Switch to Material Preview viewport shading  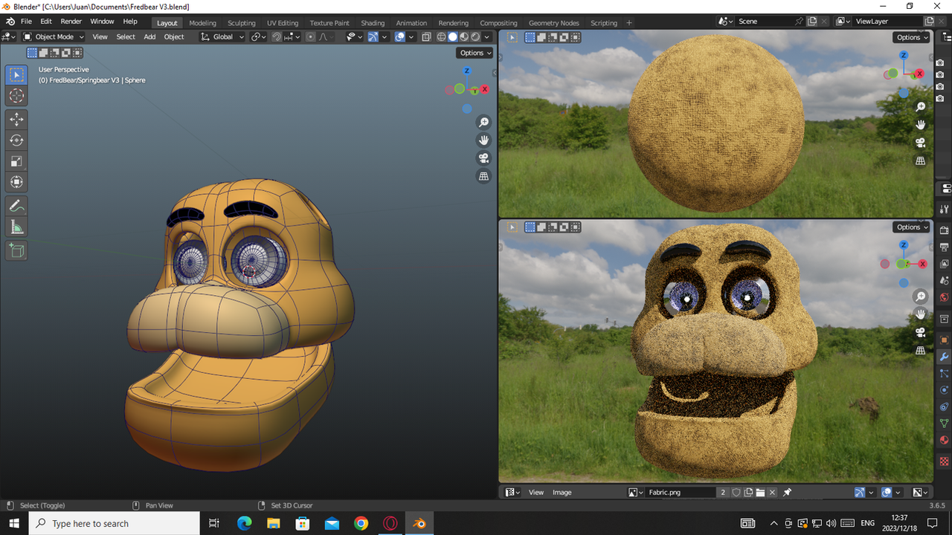coord(464,36)
